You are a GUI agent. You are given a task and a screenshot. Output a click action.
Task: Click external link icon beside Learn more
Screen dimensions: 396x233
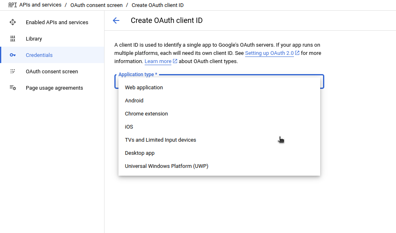click(175, 61)
